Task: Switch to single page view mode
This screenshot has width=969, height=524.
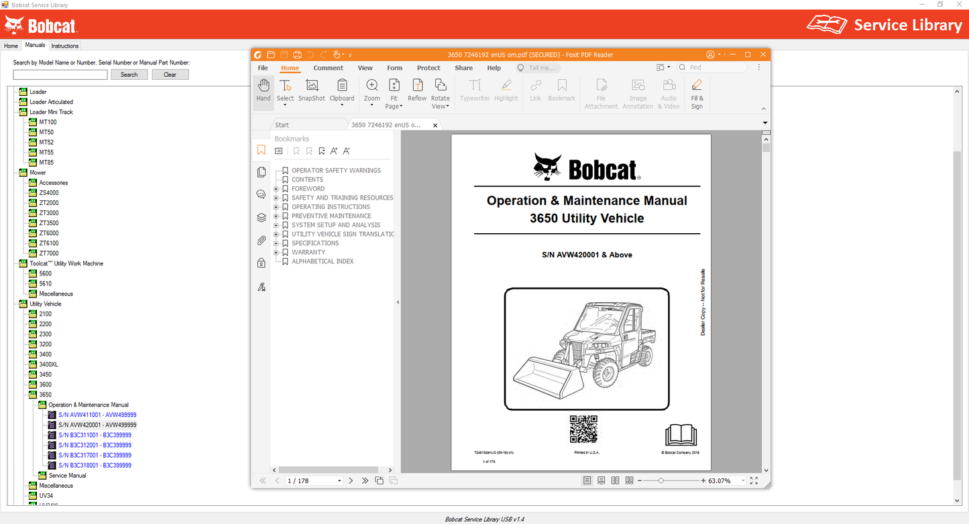Action: [587, 480]
